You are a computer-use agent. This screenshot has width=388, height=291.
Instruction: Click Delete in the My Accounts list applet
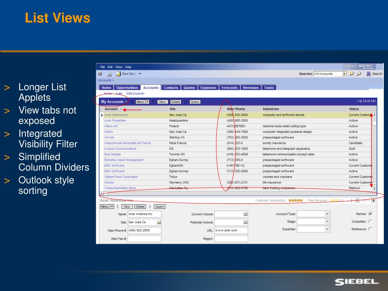click(x=175, y=102)
